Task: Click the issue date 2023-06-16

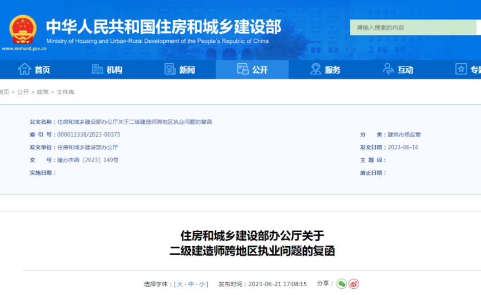Action: (x=403, y=147)
